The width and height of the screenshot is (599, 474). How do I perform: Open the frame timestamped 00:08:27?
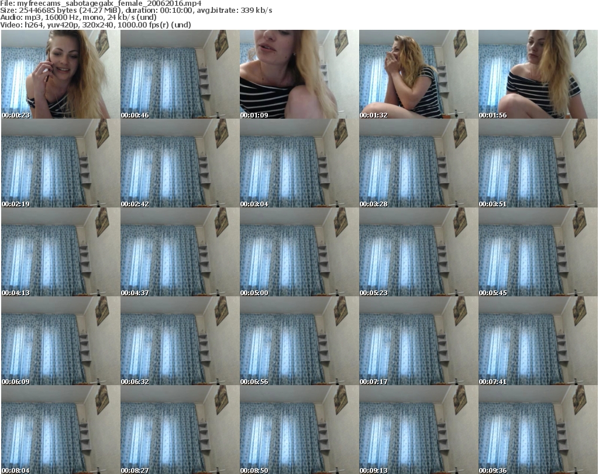[x=180, y=430]
